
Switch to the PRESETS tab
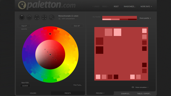pos(68,93)
